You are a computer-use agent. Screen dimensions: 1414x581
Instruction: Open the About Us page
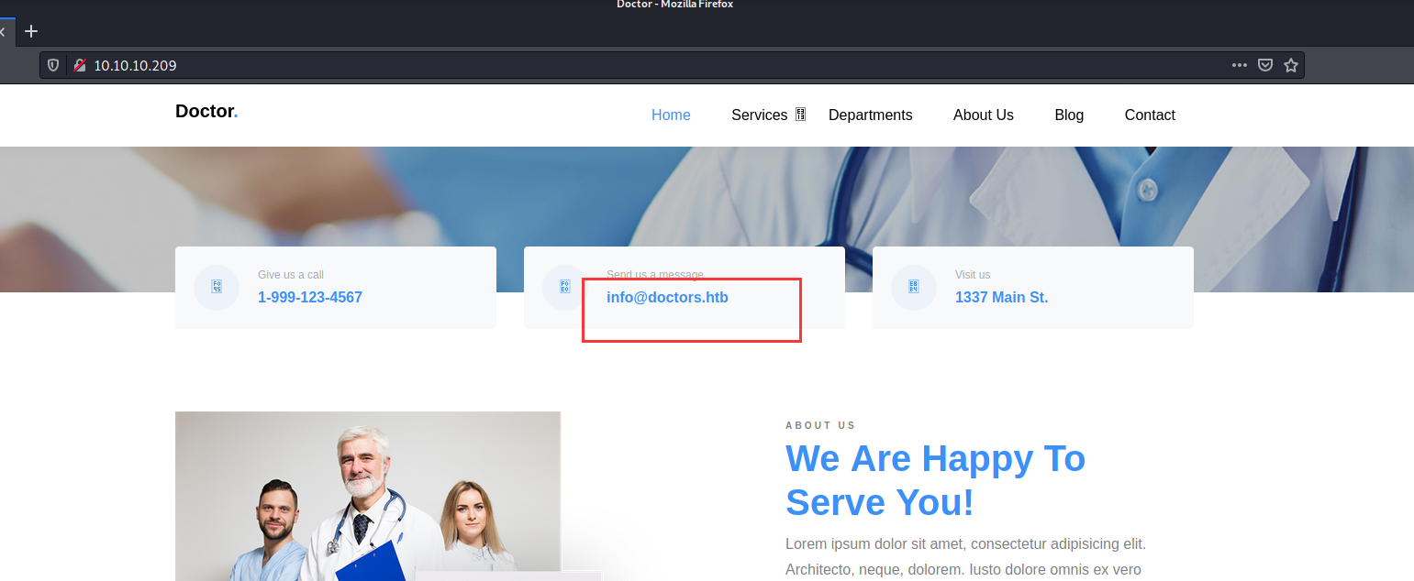983,115
